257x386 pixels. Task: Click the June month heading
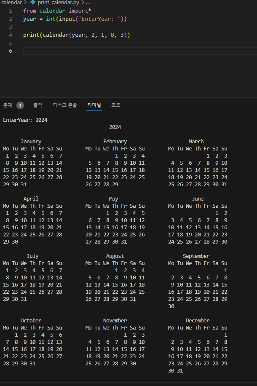click(x=198, y=199)
